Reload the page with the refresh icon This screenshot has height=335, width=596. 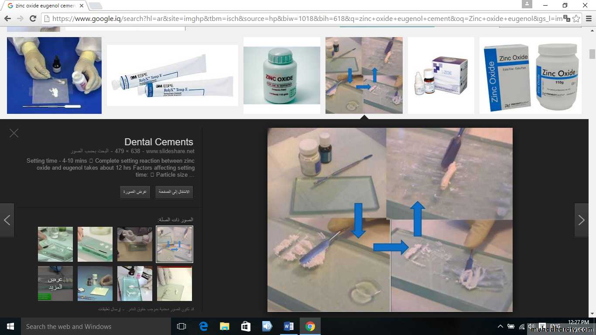pos(33,18)
